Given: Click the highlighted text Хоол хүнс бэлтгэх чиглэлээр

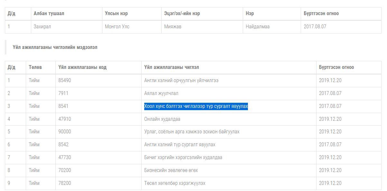Looking at the screenshot, I should pyautogui.click(x=196, y=106).
